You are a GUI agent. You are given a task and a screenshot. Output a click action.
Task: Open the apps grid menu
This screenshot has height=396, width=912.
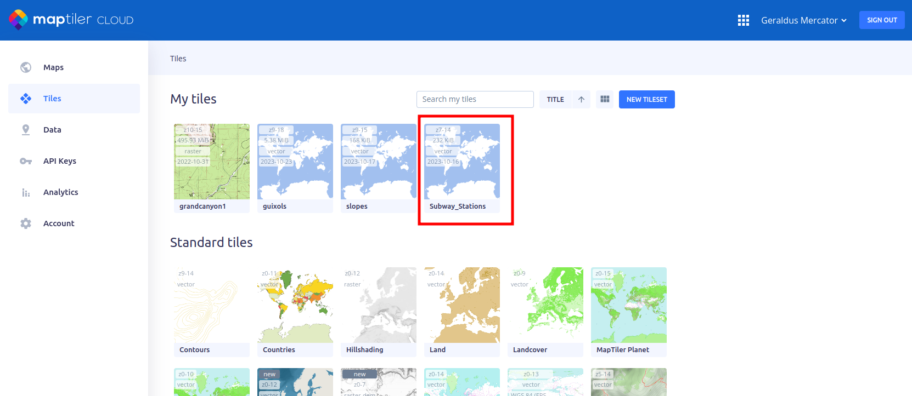pyautogui.click(x=743, y=20)
